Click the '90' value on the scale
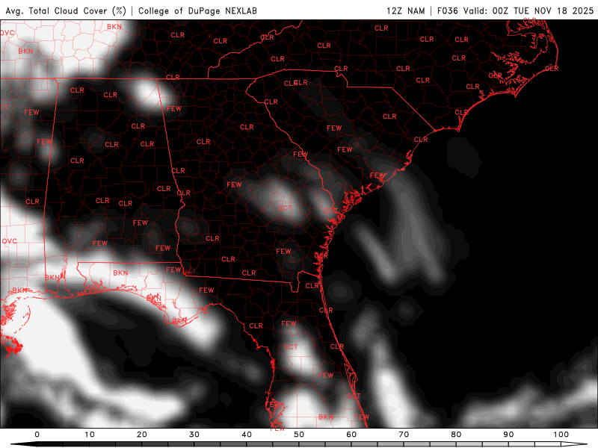598x448 pixels. pyautogui.click(x=509, y=435)
